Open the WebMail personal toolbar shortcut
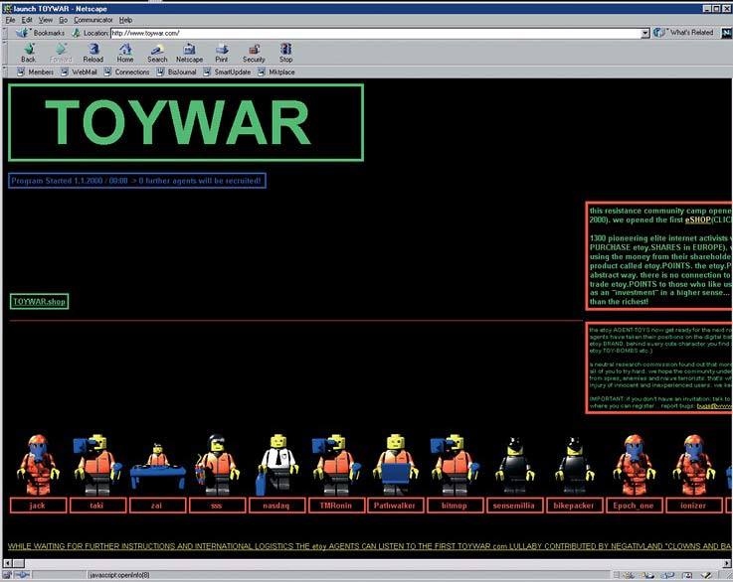Image resolution: width=733 pixels, height=582 pixels. [80, 73]
